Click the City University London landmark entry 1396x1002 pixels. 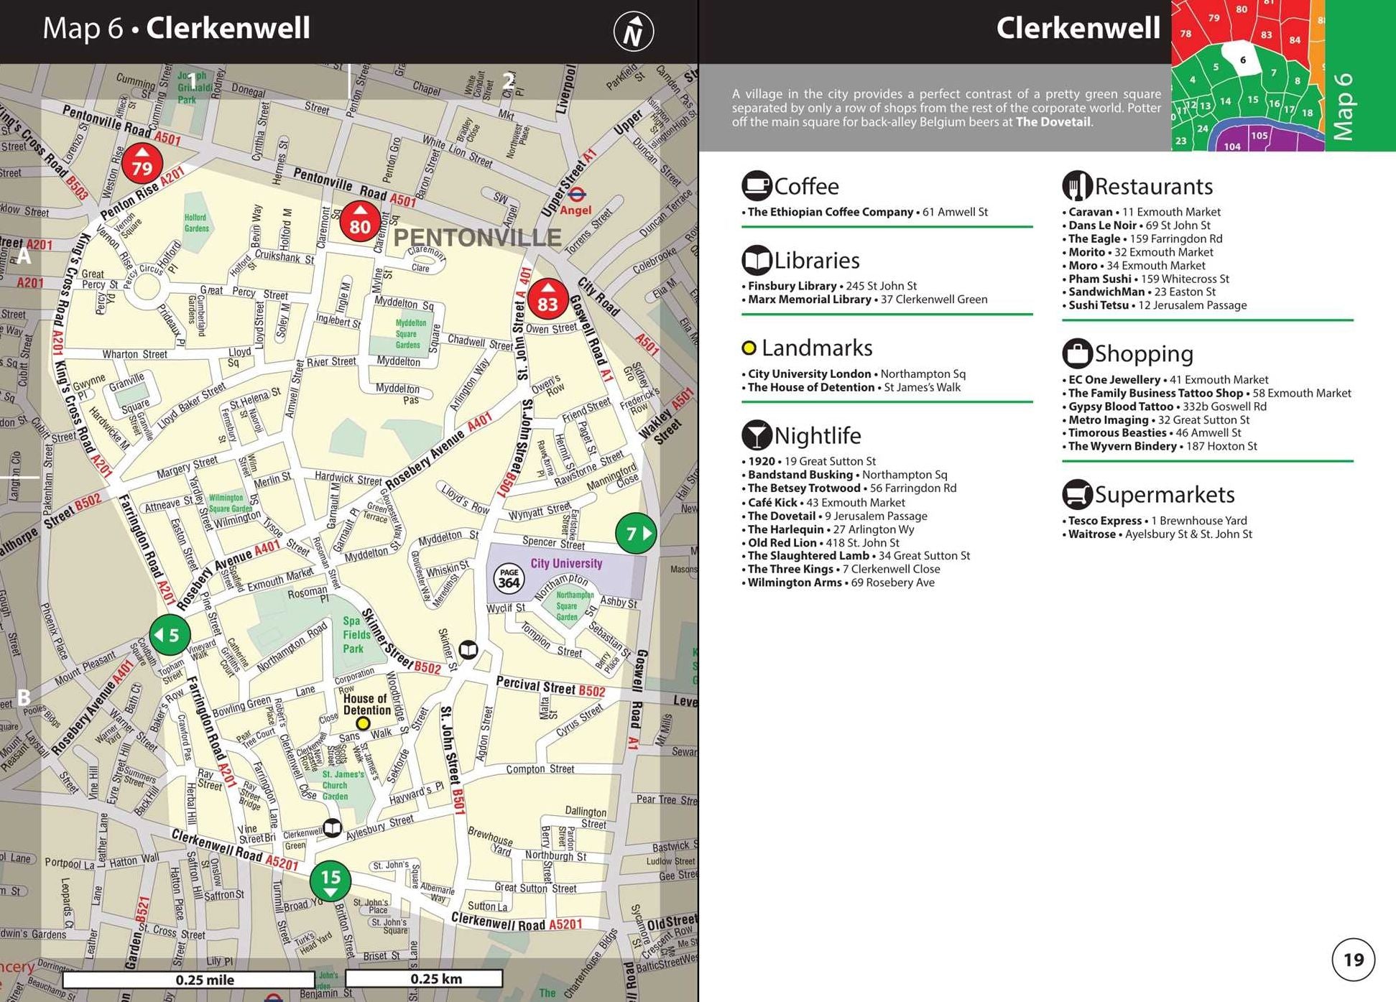(854, 374)
